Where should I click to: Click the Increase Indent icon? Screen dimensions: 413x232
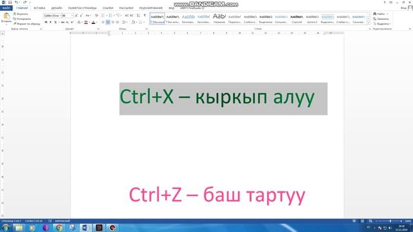click(132, 15)
